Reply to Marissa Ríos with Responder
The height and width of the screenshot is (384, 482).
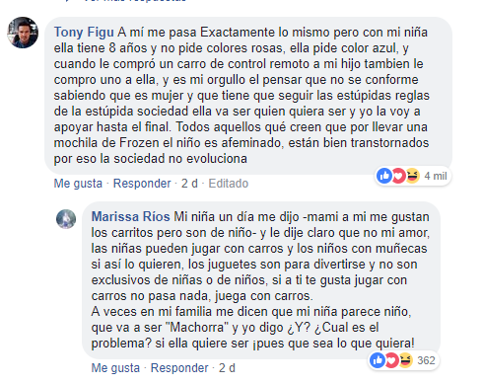coord(179,368)
